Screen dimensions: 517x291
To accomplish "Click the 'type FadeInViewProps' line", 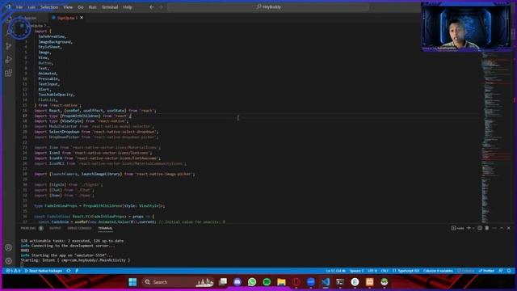I will tap(99, 205).
